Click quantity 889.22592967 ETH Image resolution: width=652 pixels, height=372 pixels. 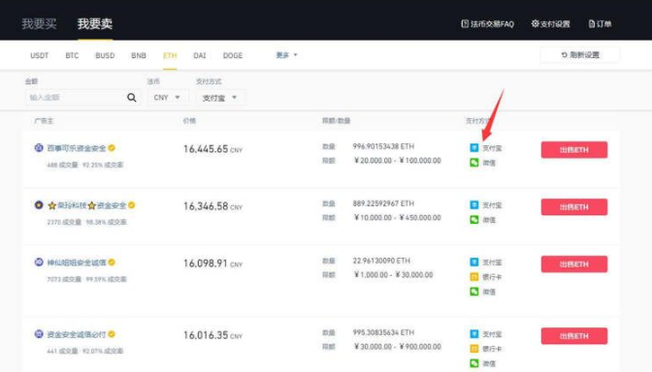pos(383,203)
